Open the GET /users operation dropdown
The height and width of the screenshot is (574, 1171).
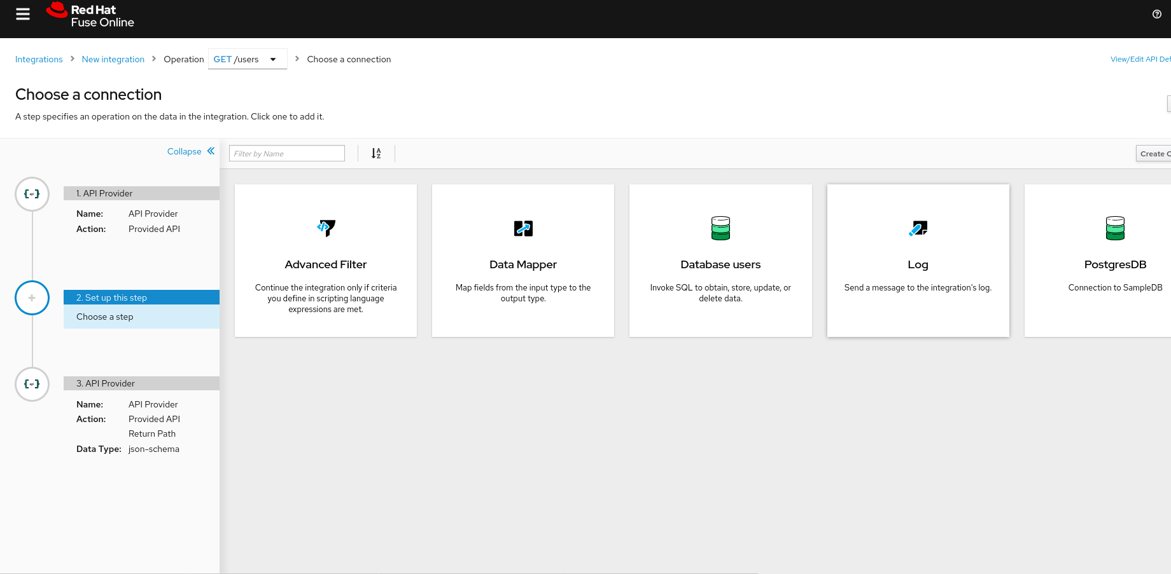(x=248, y=59)
